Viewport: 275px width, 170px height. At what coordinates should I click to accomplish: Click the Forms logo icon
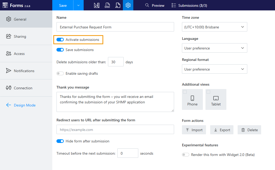[x=5, y=5]
